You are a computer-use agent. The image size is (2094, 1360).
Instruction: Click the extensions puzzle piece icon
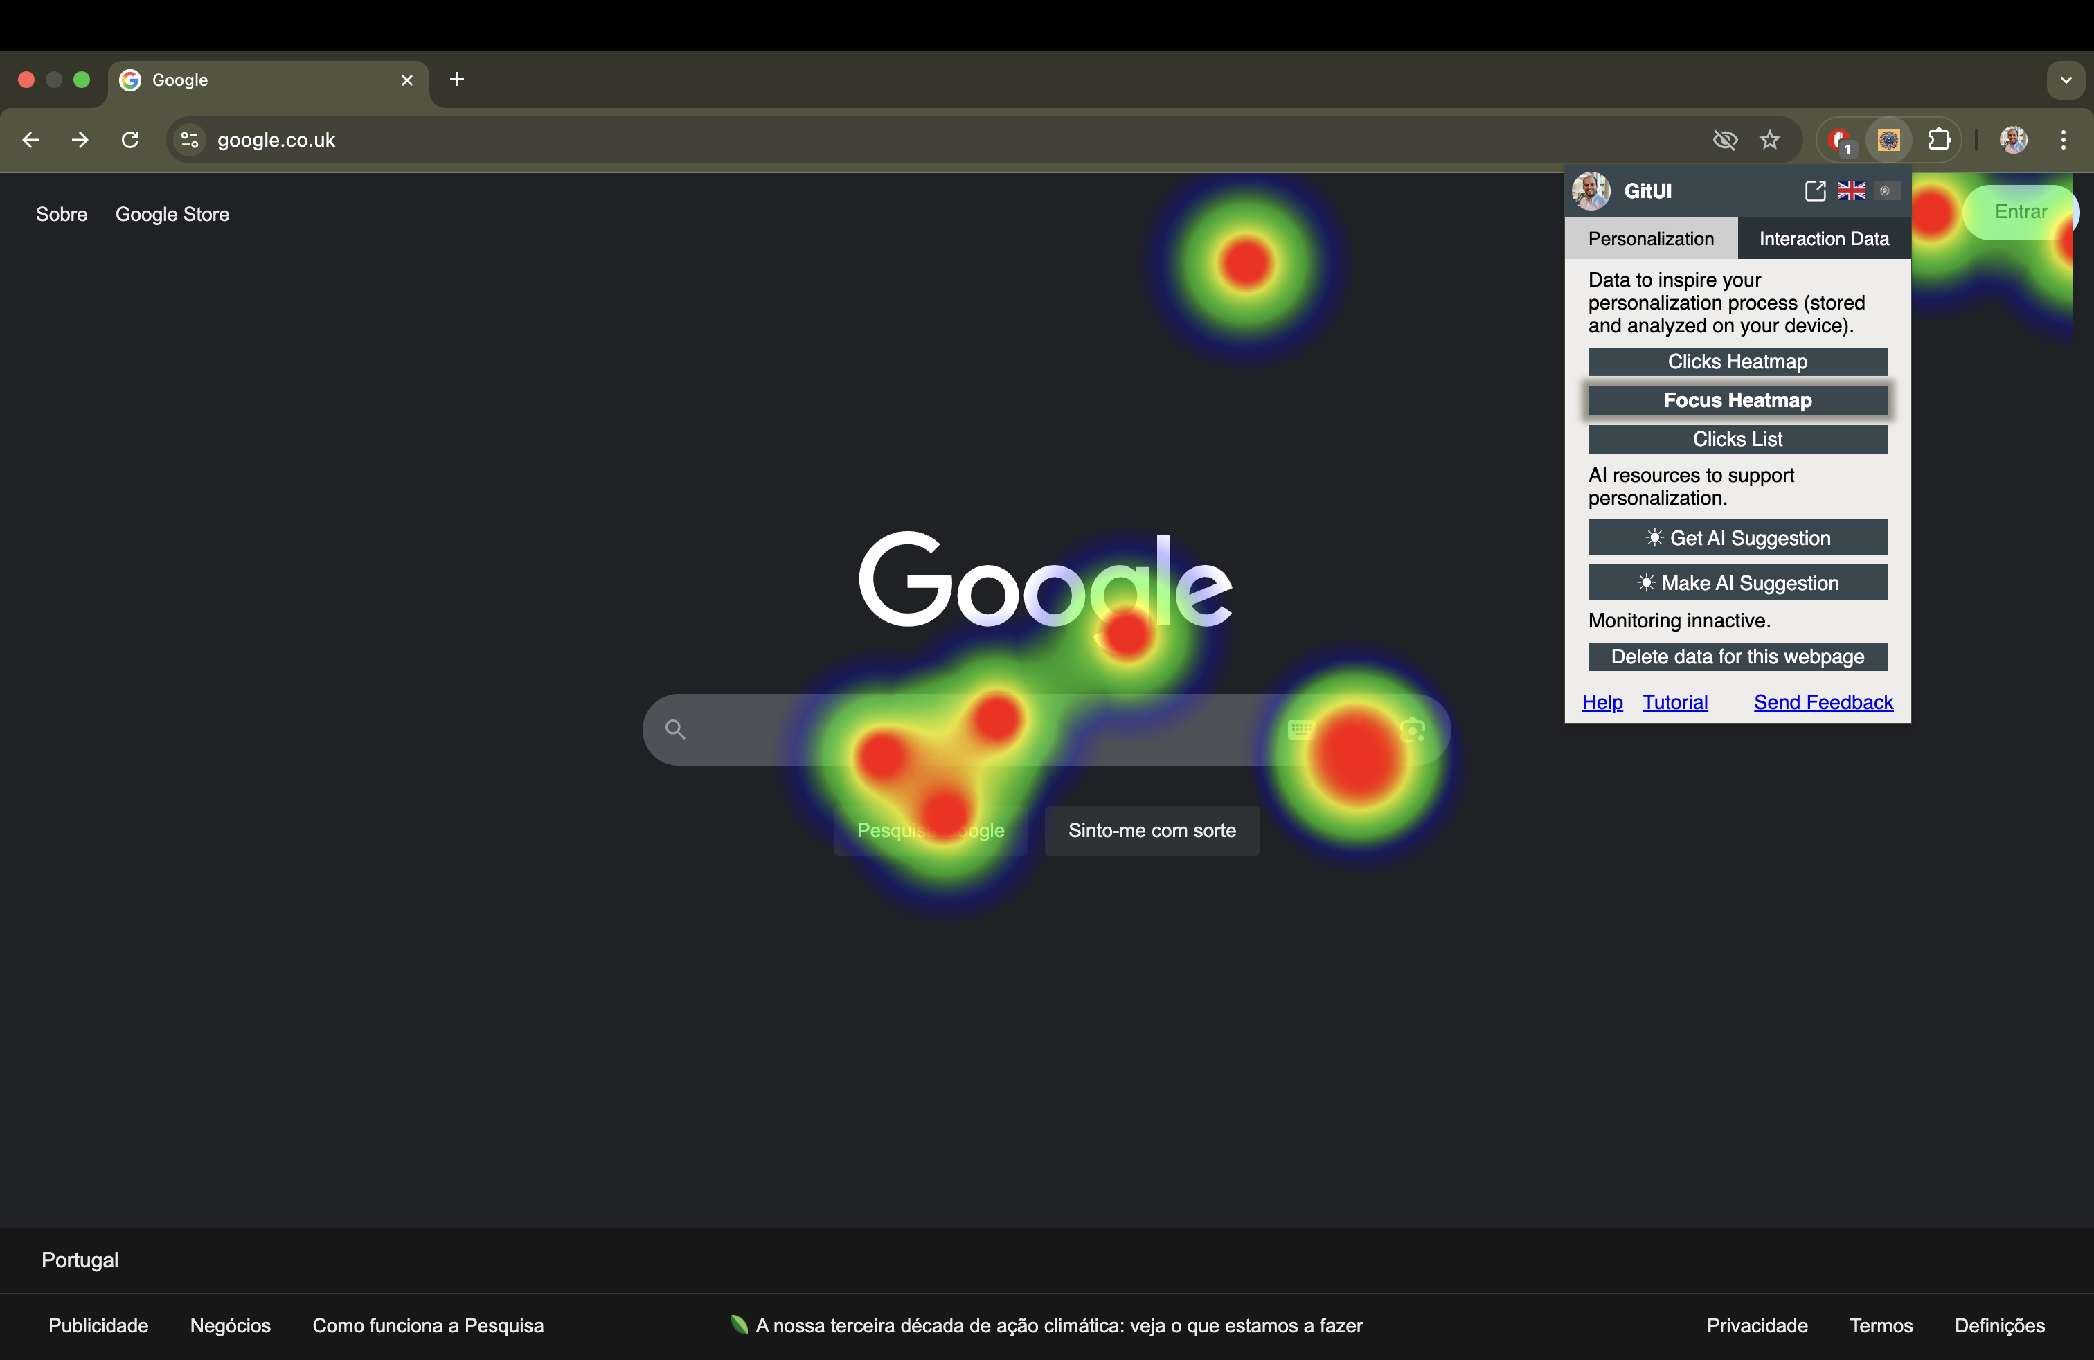(1940, 139)
